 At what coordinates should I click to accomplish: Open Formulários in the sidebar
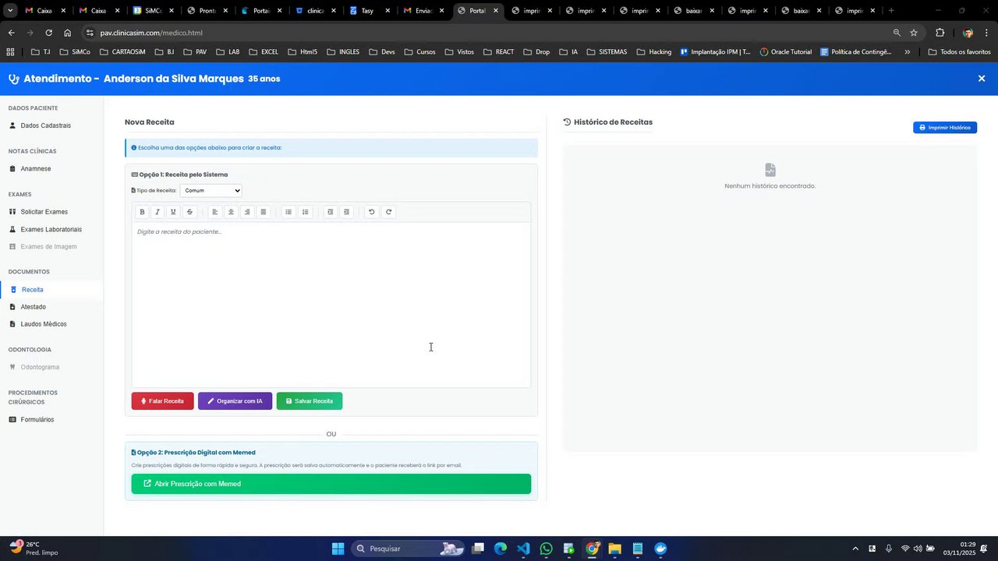[37, 420]
